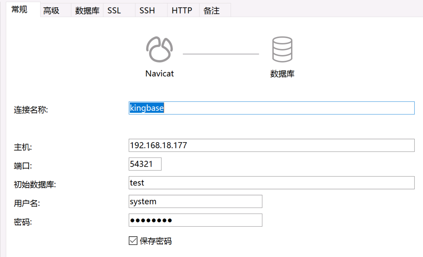Select the 数据库 tab at top
Image resolution: width=423 pixels, height=257 pixels.
click(x=87, y=11)
